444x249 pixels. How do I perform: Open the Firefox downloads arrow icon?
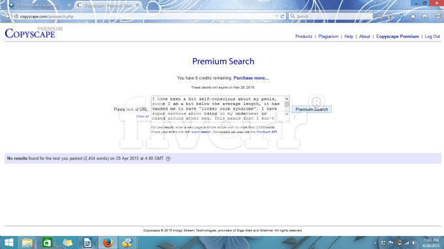[x=402, y=16]
